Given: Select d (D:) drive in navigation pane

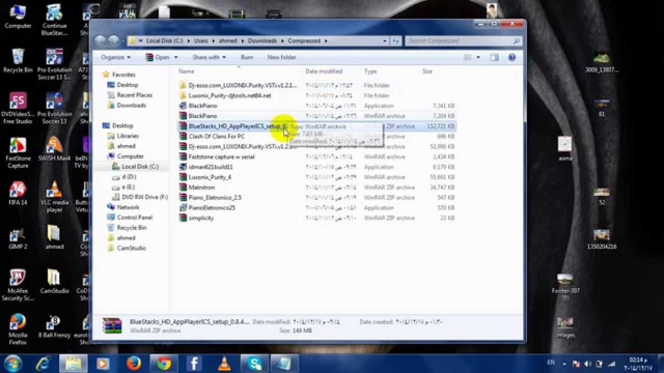Looking at the screenshot, I should (125, 177).
